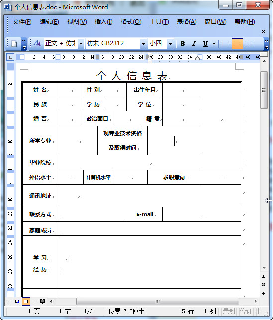This screenshot has height=320, width=273.
Task: Click the horizontal ruler split handle at top of scrollbar
Action: 264,54
